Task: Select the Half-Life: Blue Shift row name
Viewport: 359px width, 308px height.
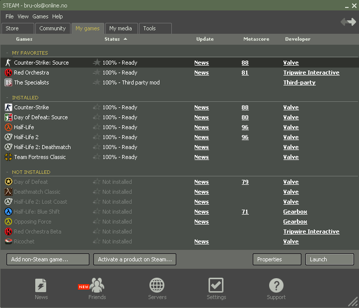Action: (37, 212)
